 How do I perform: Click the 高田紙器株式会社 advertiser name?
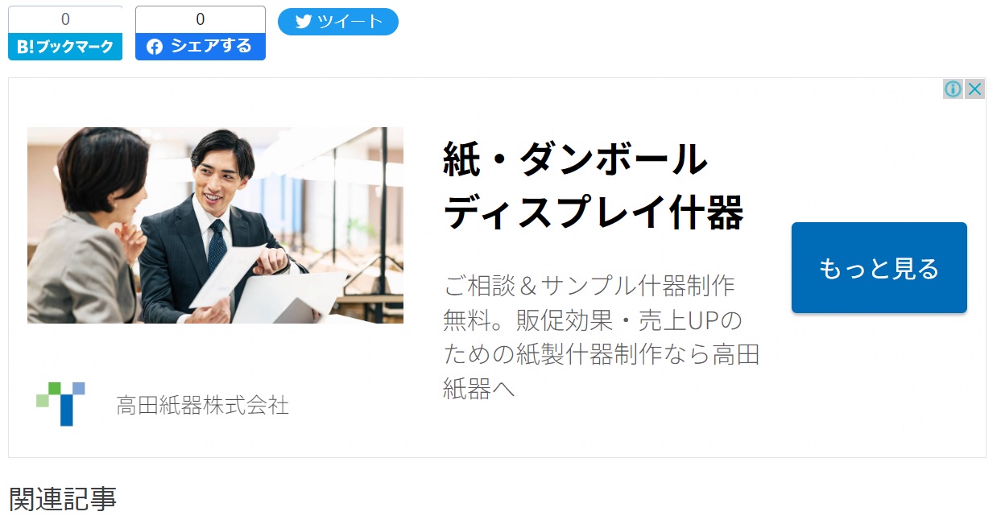(203, 405)
